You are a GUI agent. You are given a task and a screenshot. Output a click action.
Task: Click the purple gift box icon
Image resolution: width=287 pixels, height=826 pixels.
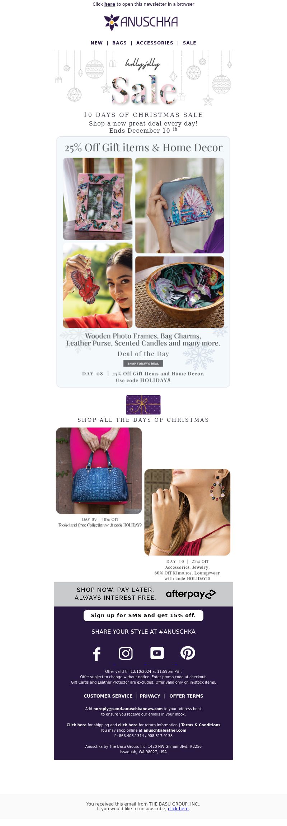click(143, 405)
